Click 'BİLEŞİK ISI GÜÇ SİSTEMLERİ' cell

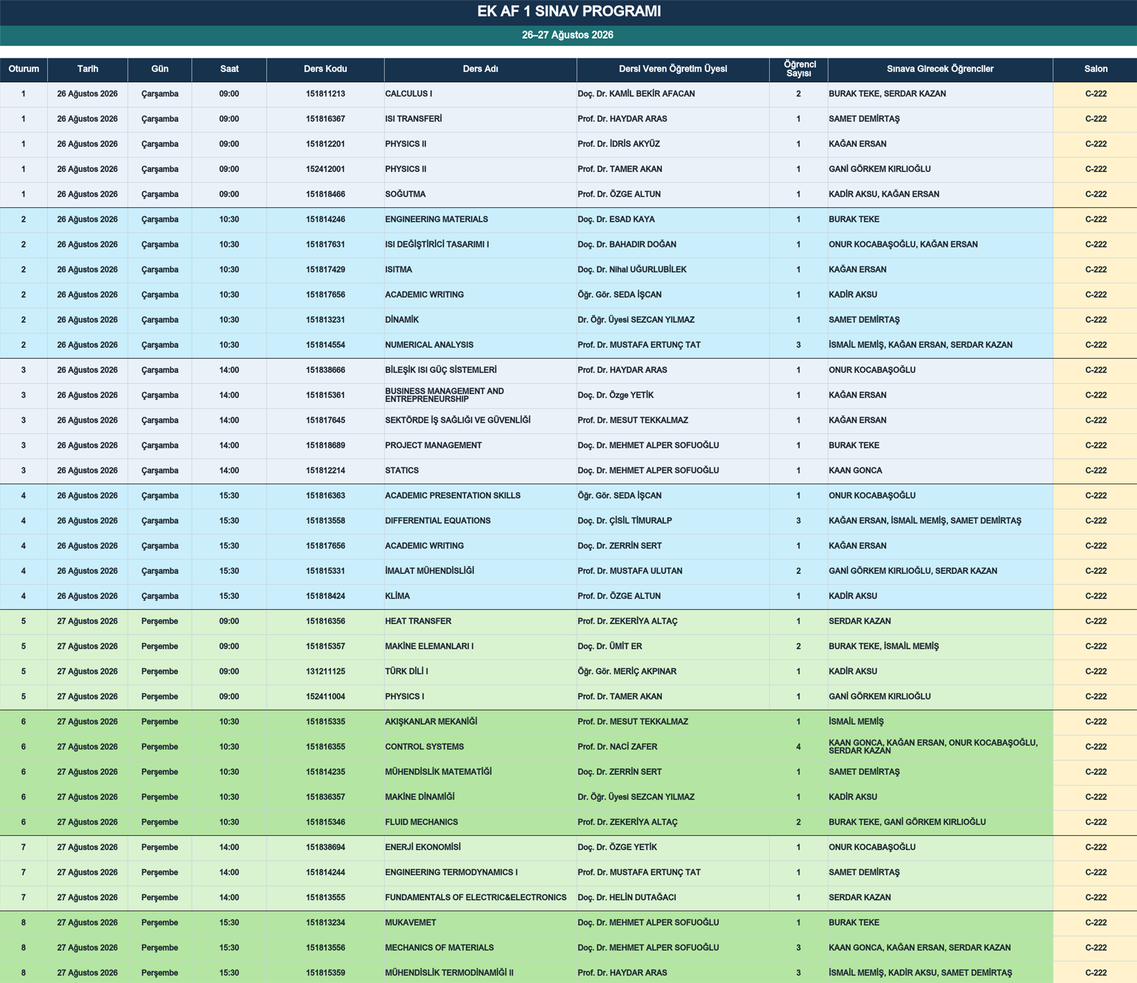tap(481, 370)
